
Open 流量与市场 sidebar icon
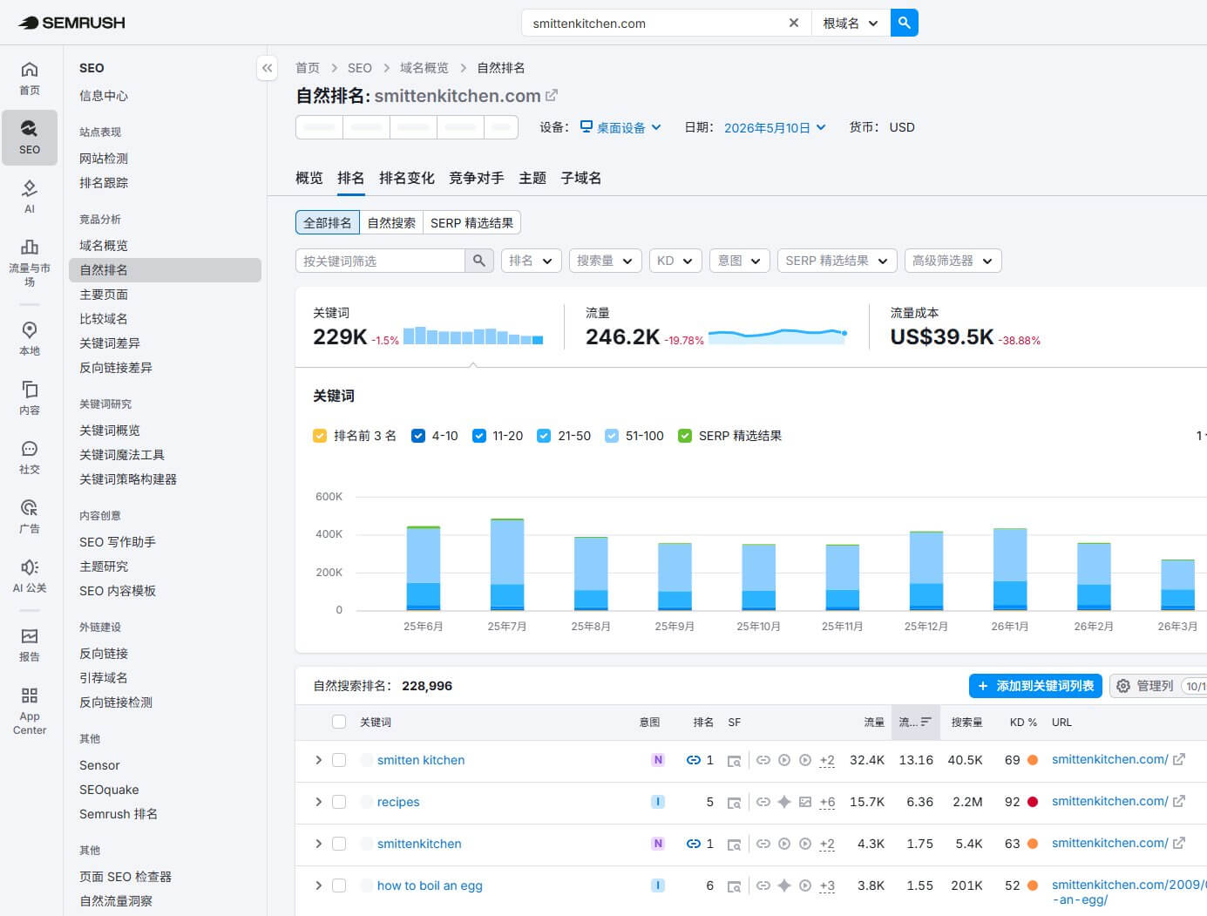30,261
